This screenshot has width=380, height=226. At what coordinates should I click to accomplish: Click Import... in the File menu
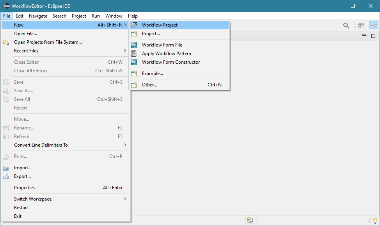coord(23,168)
